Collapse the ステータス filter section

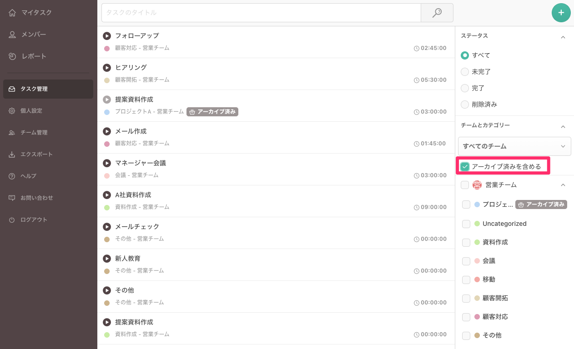point(563,37)
